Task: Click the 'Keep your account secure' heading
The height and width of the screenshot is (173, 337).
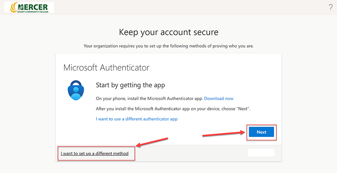Action: click(168, 32)
